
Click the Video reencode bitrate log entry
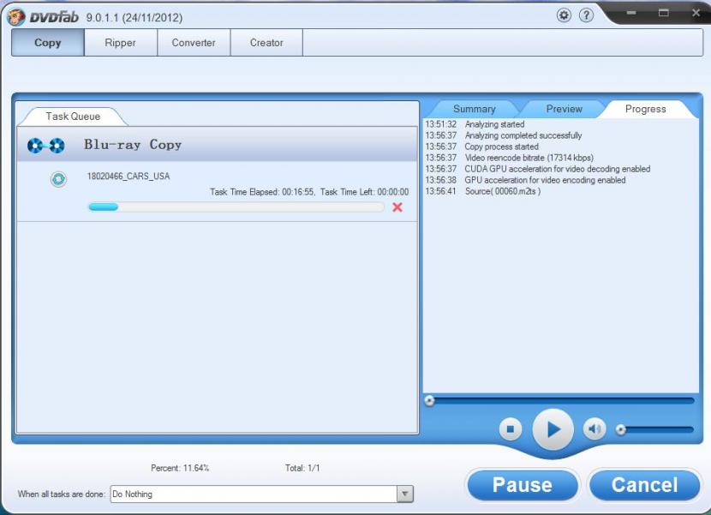(509, 158)
